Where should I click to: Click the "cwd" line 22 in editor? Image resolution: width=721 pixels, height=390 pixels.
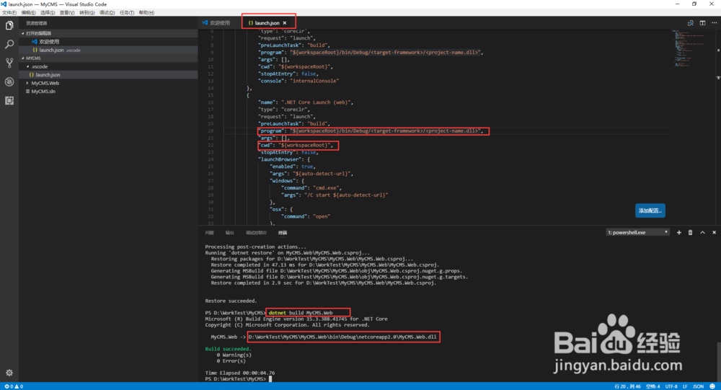[296, 146]
